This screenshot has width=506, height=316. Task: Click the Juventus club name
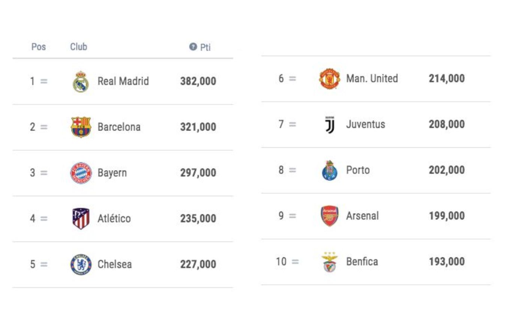(365, 124)
